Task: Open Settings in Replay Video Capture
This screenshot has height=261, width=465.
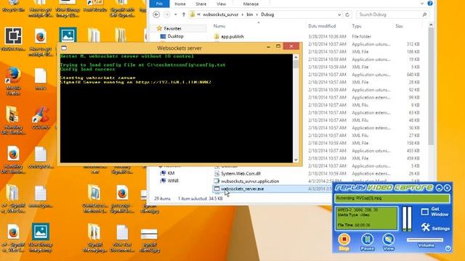Action: 434,228
